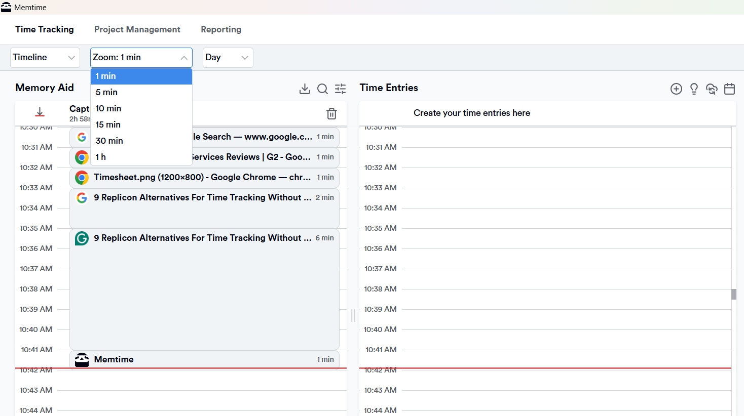Open the Day range dropdown
The height and width of the screenshot is (416, 744).
(x=228, y=57)
